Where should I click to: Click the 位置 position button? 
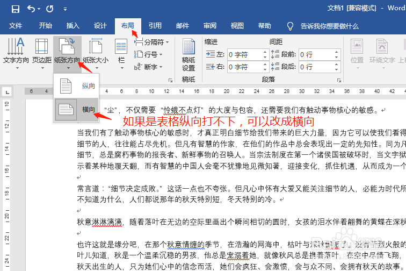(357, 54)
